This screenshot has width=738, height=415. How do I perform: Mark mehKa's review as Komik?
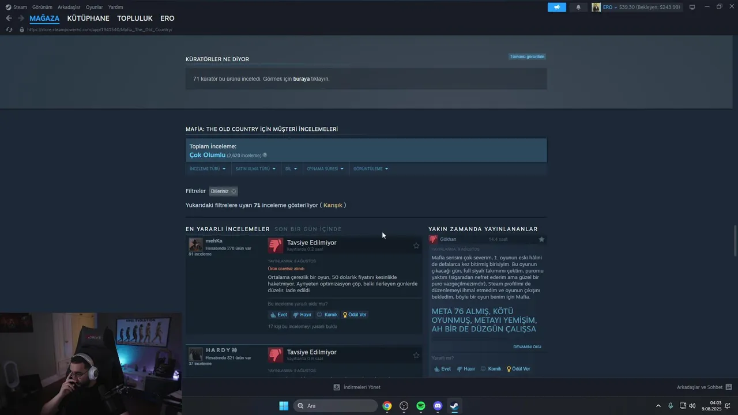[327, 315]
